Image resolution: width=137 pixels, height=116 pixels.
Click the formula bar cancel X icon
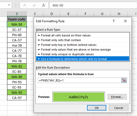[x=25, y=5]
